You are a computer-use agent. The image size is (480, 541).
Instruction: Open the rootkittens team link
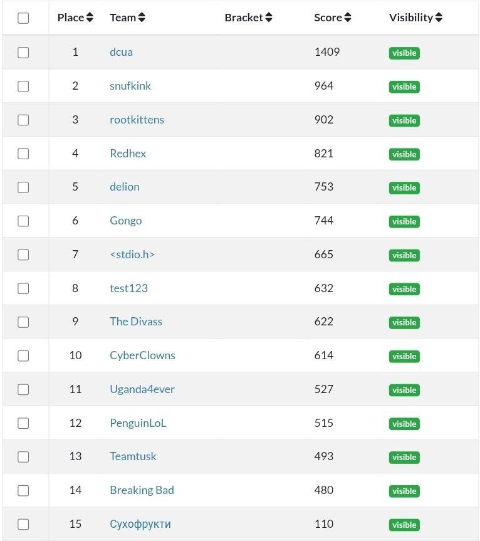tap(137, 120)
